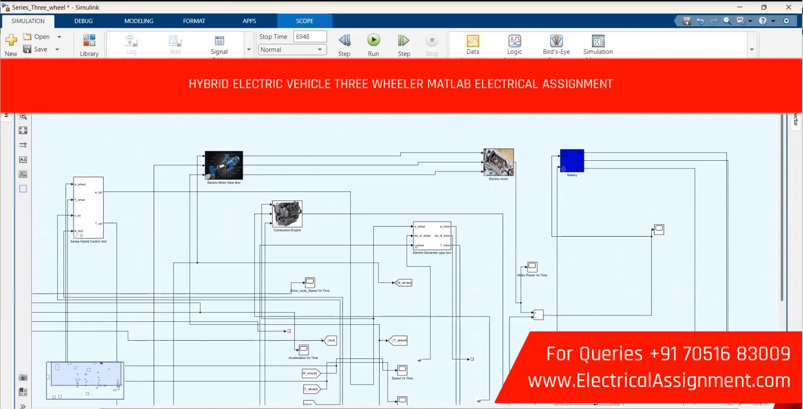Select the Subtract block near Motor Power scope
803x409 pixels.
pos(539,315)
